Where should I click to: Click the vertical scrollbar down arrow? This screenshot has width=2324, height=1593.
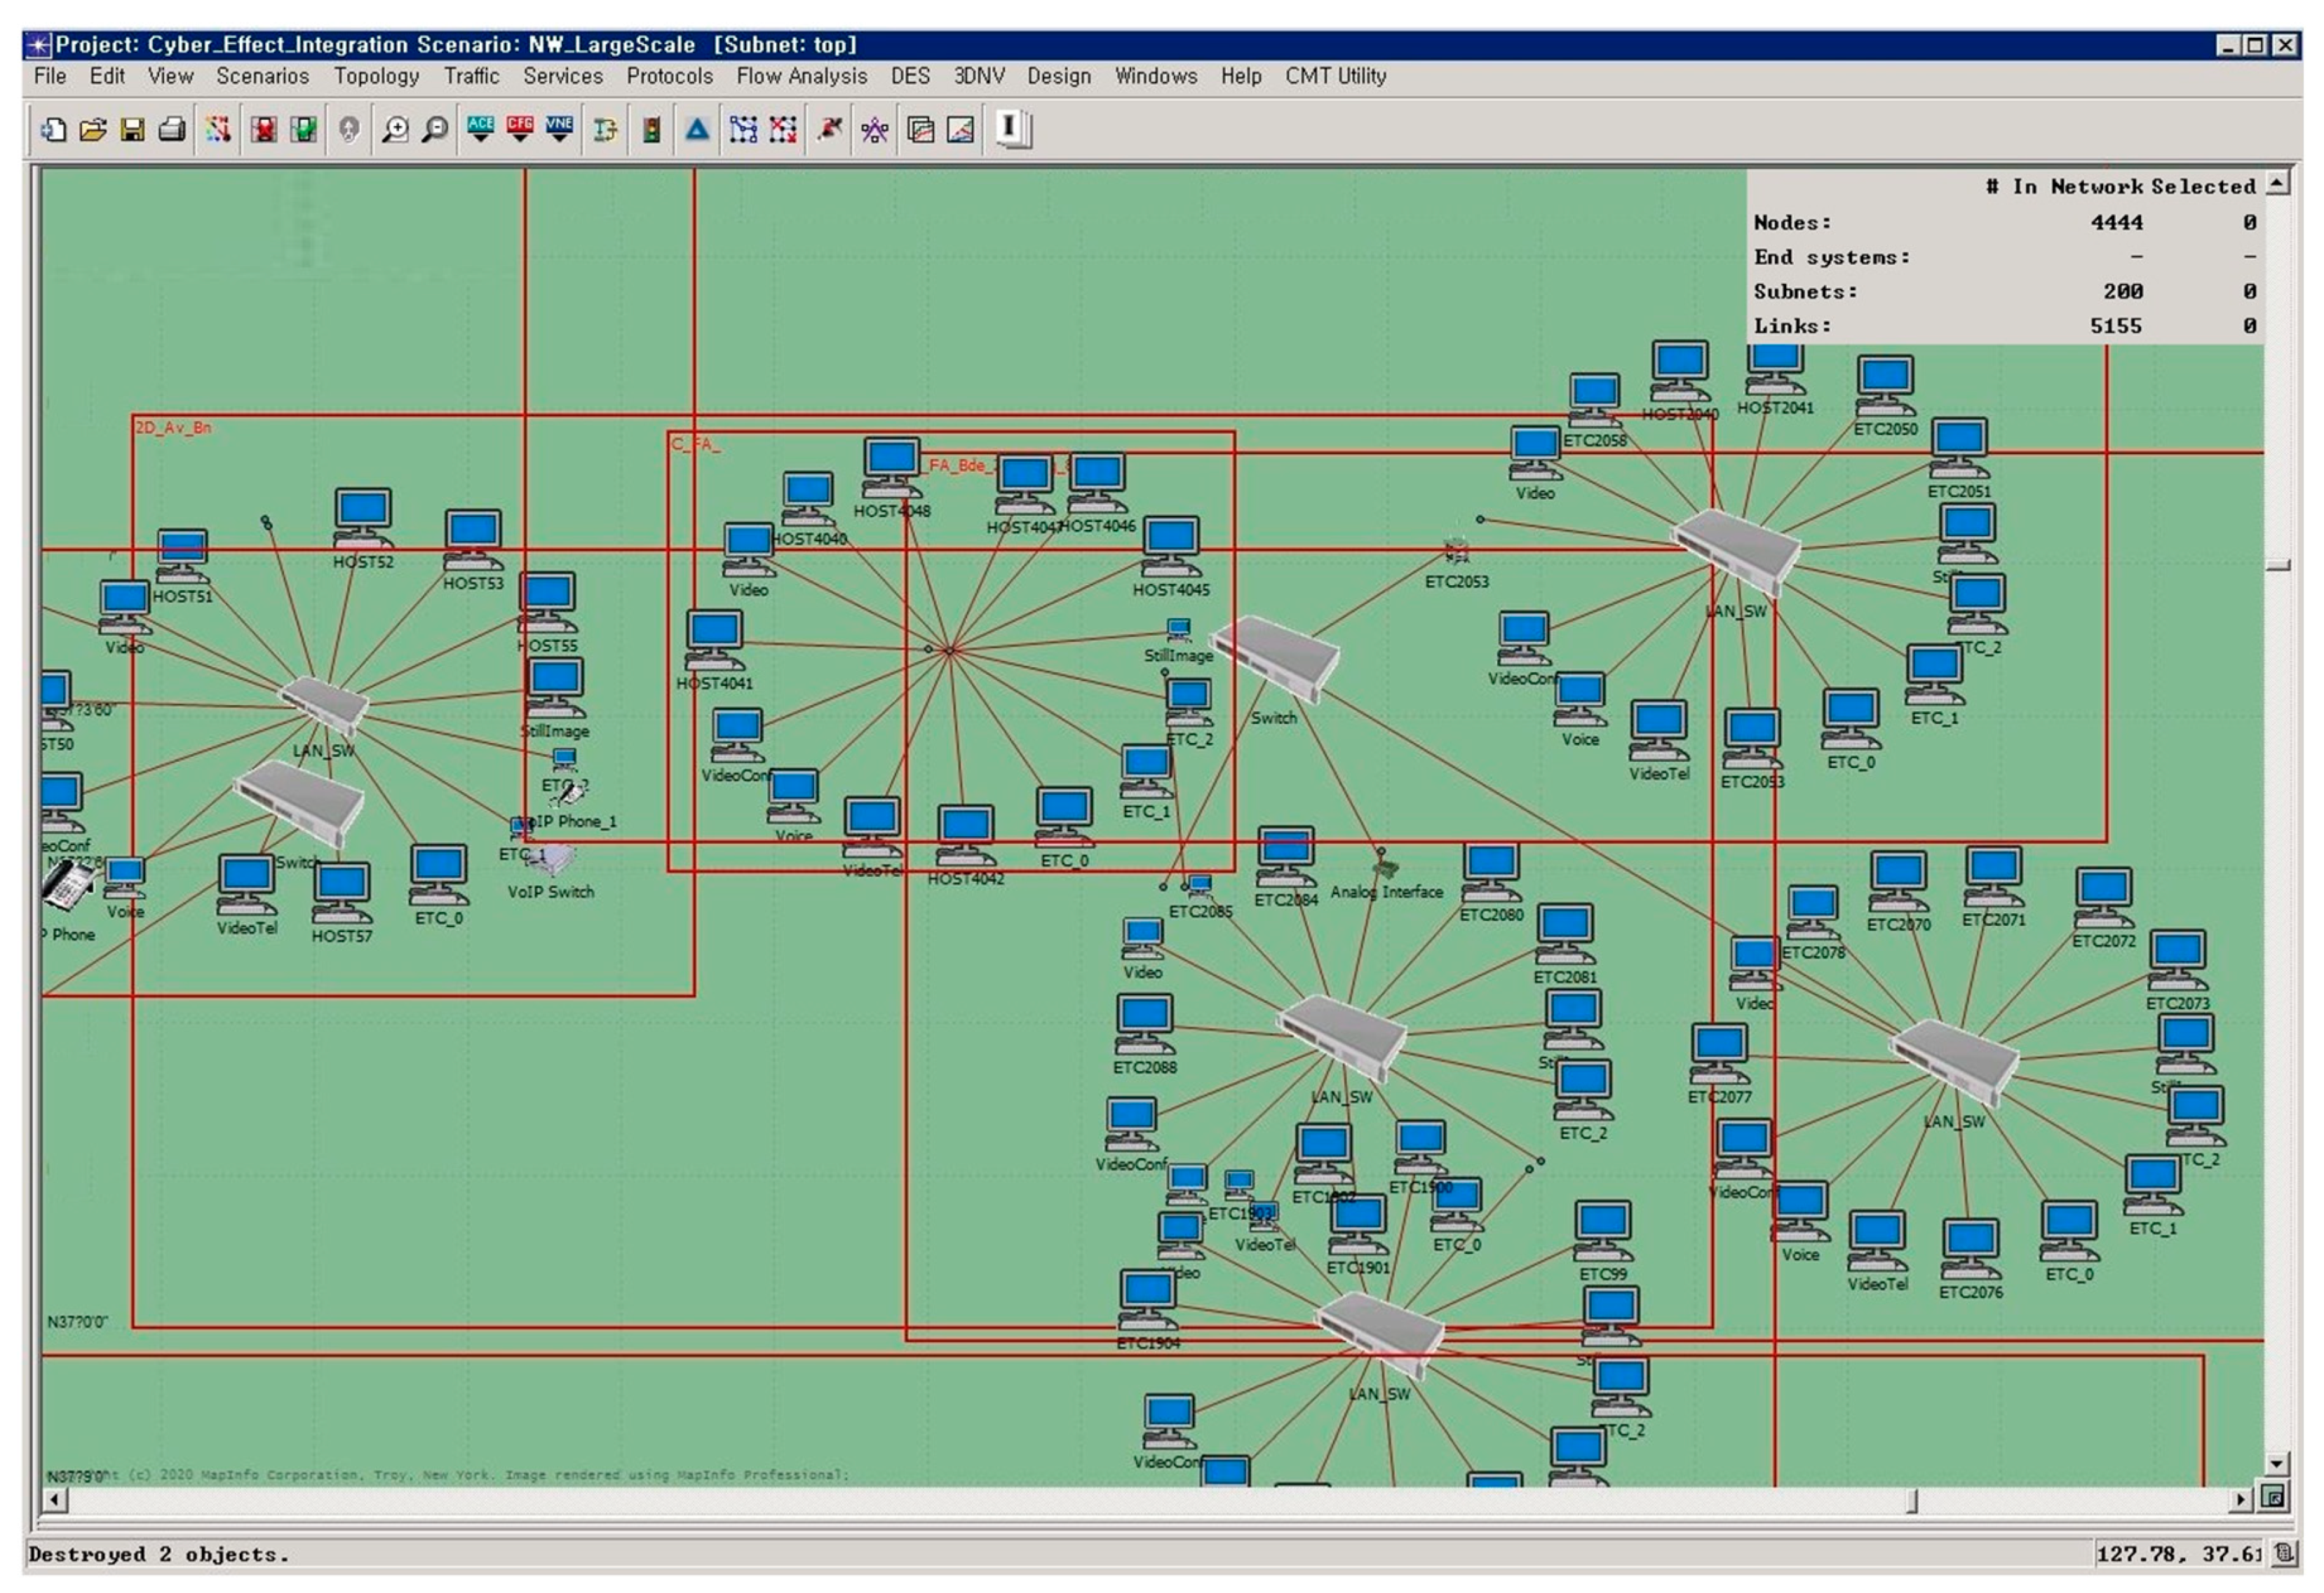[x=2277, y=1464]
